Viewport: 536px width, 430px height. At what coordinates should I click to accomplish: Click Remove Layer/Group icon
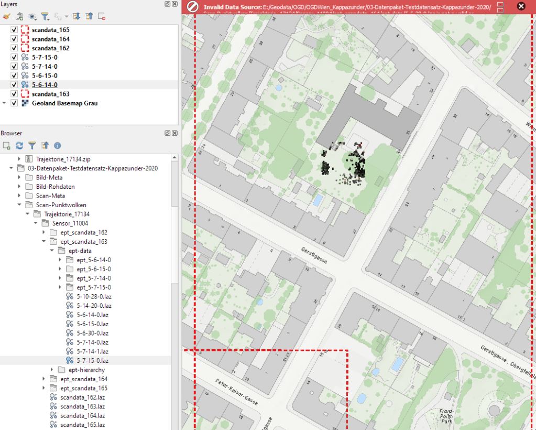[102, 16]
